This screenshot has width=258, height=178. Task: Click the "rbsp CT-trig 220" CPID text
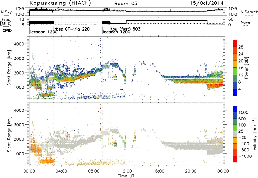pyautogui.click(x=72, y=29)
